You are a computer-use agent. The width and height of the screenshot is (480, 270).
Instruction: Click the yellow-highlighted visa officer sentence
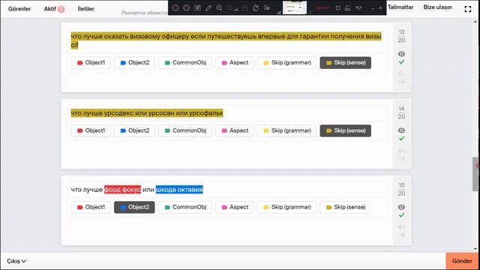[226, 40]
